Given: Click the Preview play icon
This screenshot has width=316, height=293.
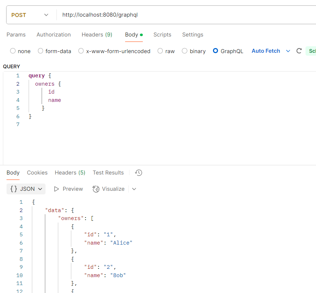Looking at the screenshot, I should click(56, 189).
